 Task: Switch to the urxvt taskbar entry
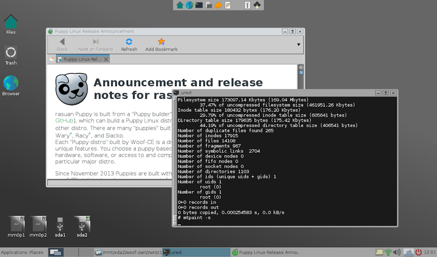(196, 252)
